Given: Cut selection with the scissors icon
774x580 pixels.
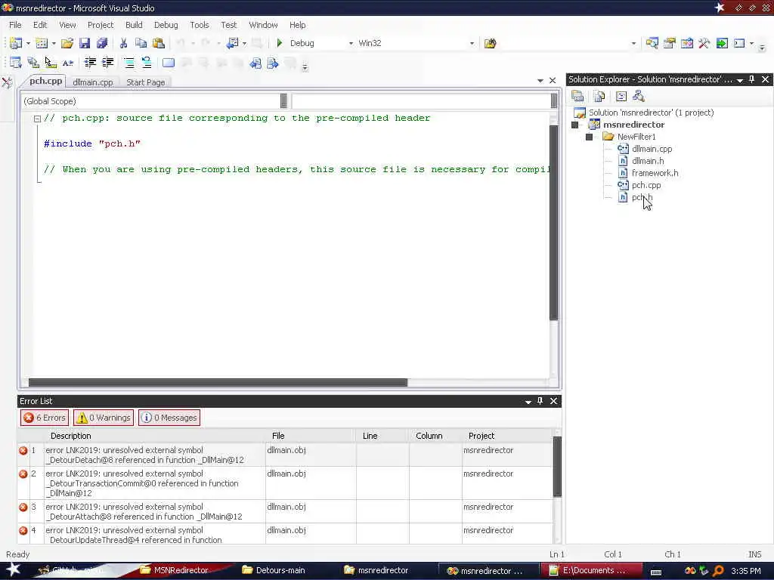Looking at the screenshot, I should click(x=123, y=43).
